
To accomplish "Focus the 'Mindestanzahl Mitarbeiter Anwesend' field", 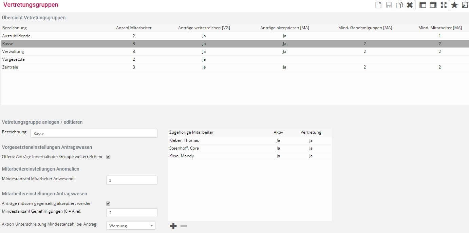I will click(x=132, y=180).
